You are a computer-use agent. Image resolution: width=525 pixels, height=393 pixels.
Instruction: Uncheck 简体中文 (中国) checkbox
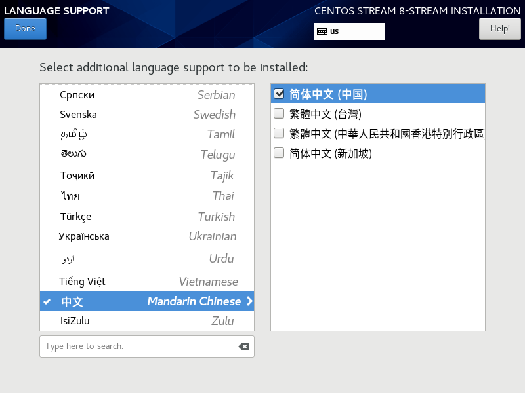click(x=279, y=94)
